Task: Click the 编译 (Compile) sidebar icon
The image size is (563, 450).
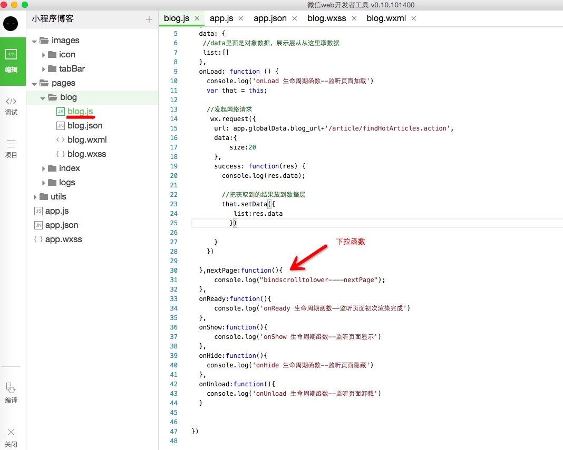Action: tap(11, 393)
